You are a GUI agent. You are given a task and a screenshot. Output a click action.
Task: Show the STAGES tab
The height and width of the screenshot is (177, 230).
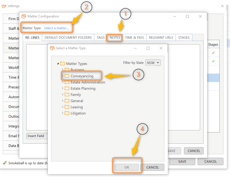(x=184, y=37)
